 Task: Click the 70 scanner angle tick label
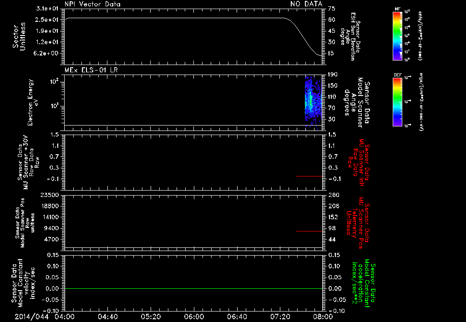[331, 108]
